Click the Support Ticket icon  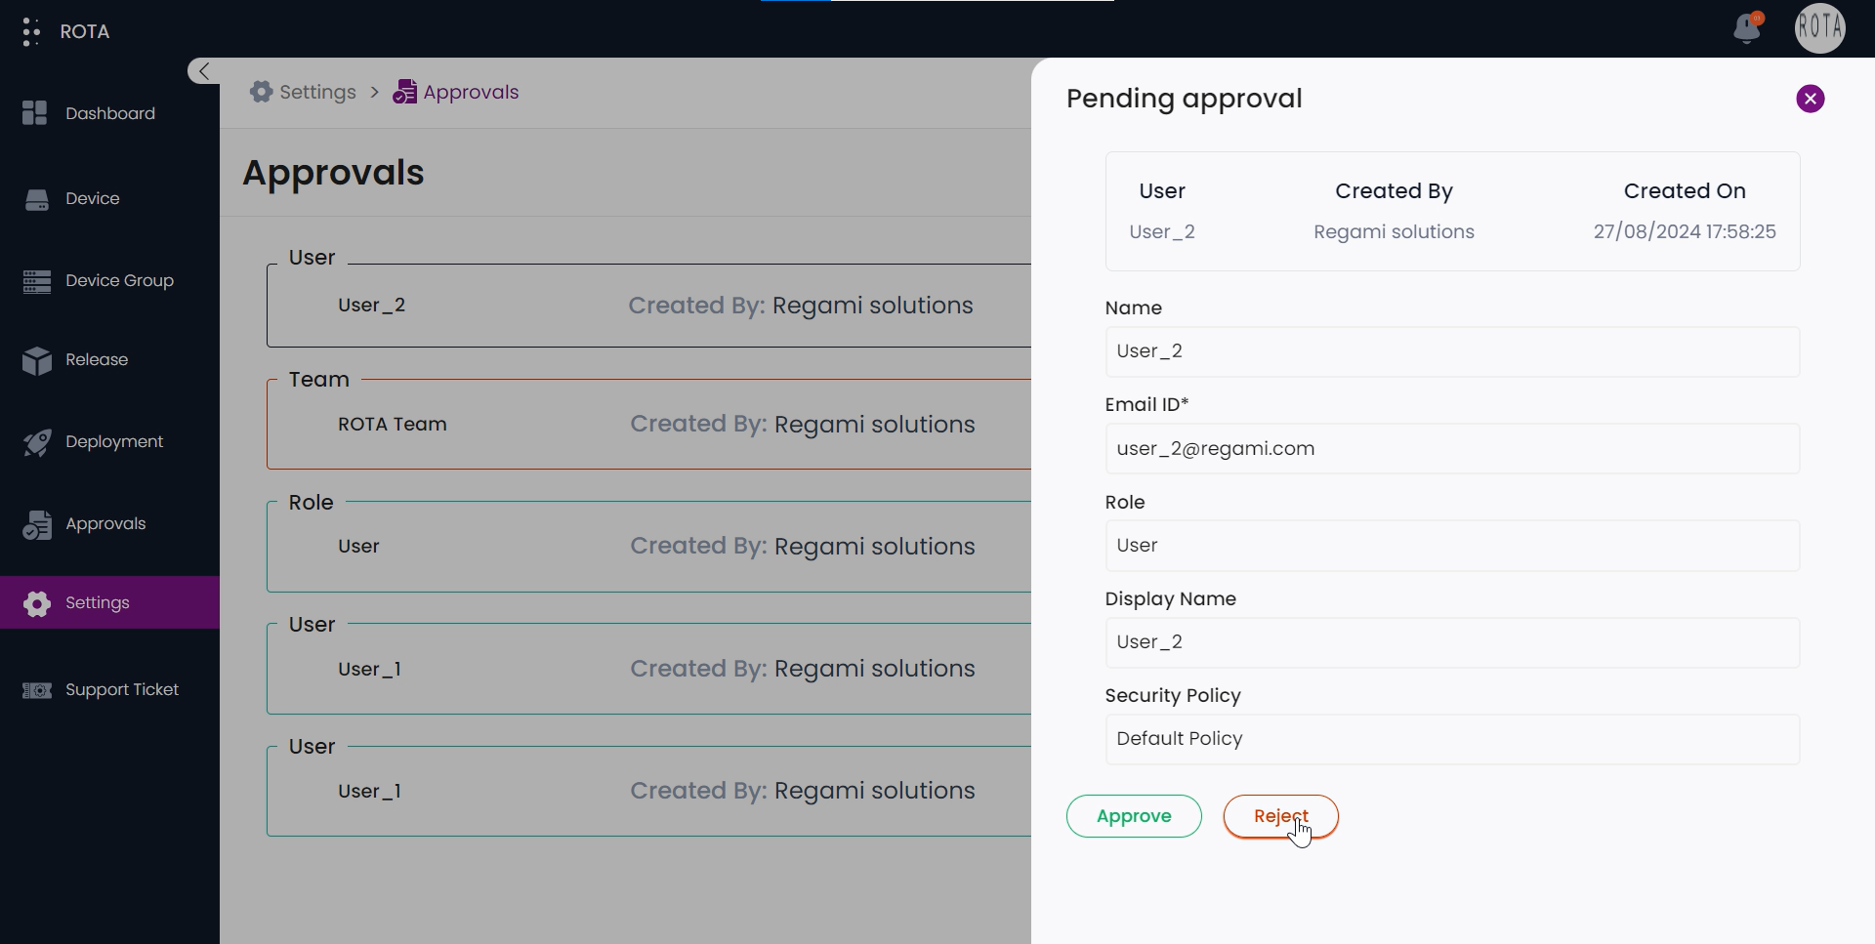(x=36, y=690)
